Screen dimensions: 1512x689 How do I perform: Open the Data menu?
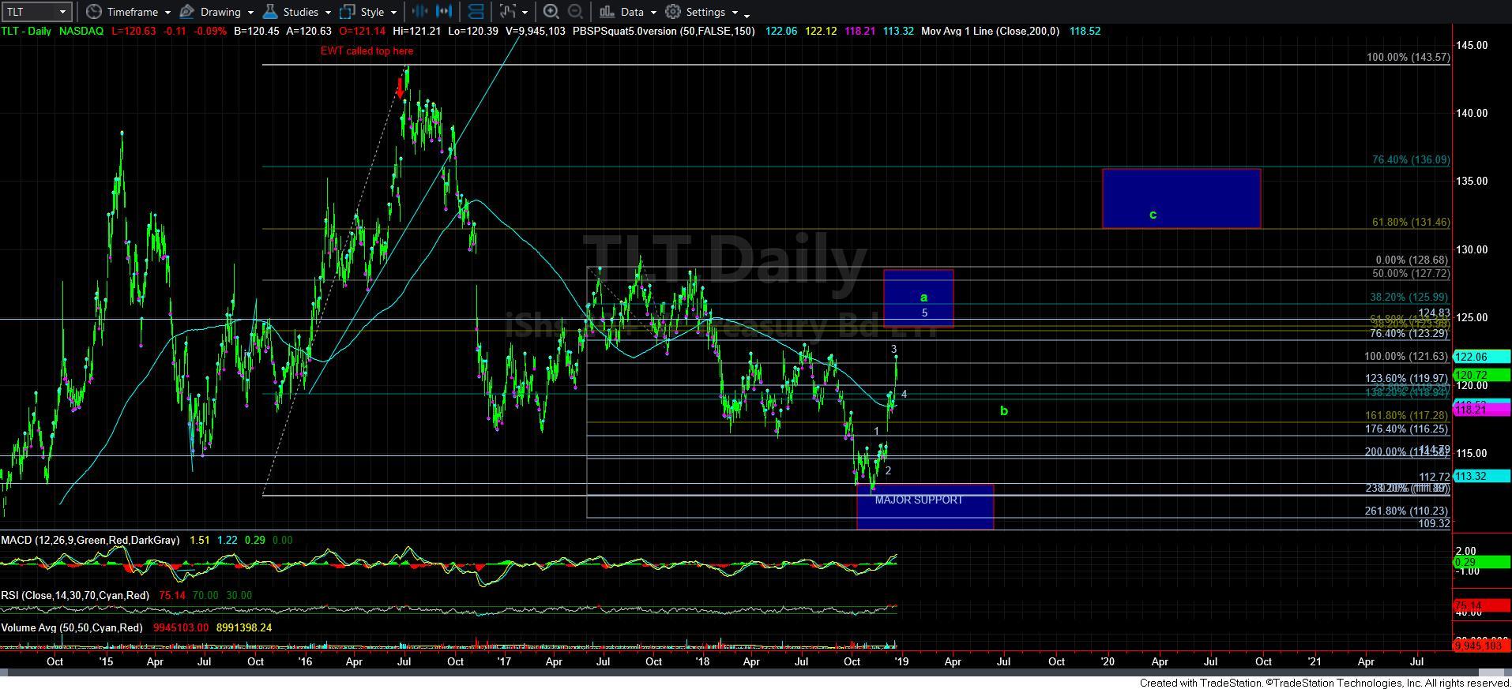627,12
